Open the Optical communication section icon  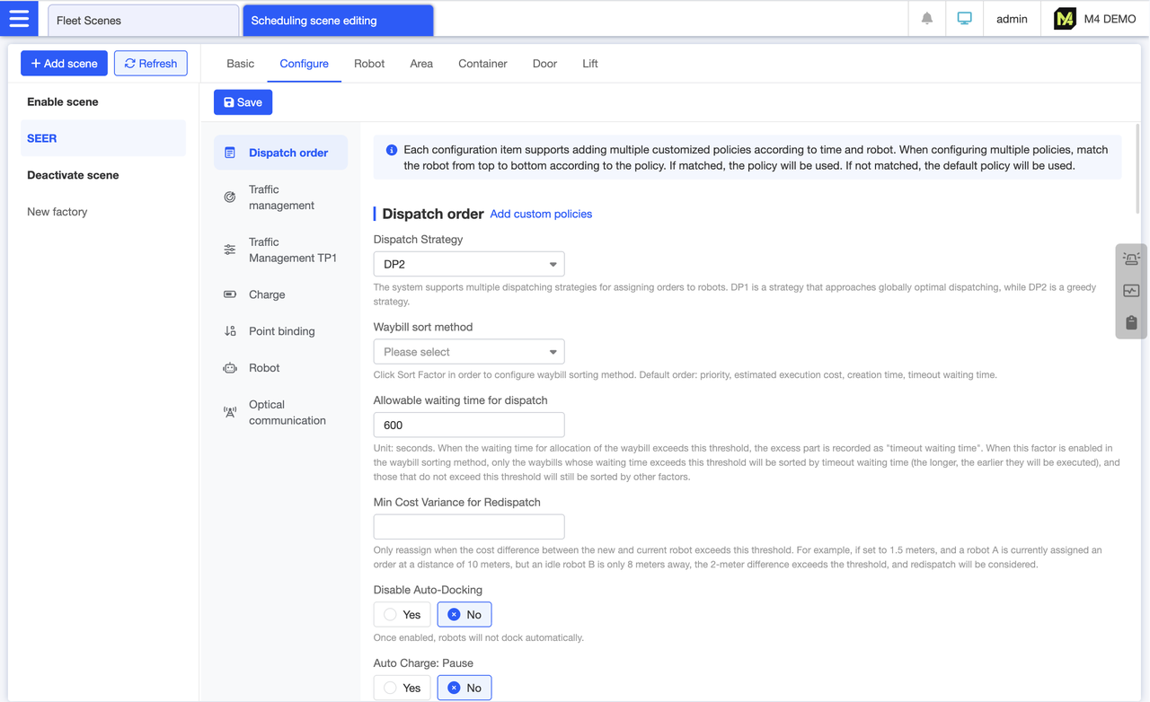[x=228, y=411]
